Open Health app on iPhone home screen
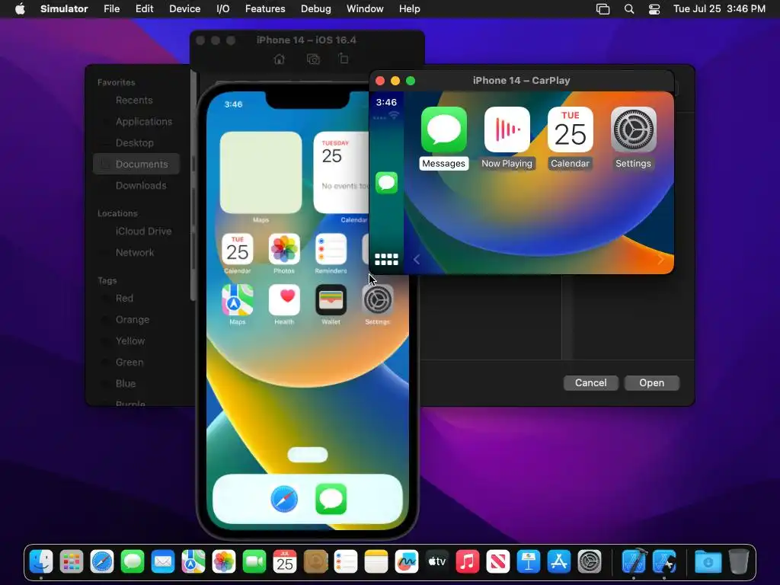Screen dimensions: 780x585 point(284,300)
